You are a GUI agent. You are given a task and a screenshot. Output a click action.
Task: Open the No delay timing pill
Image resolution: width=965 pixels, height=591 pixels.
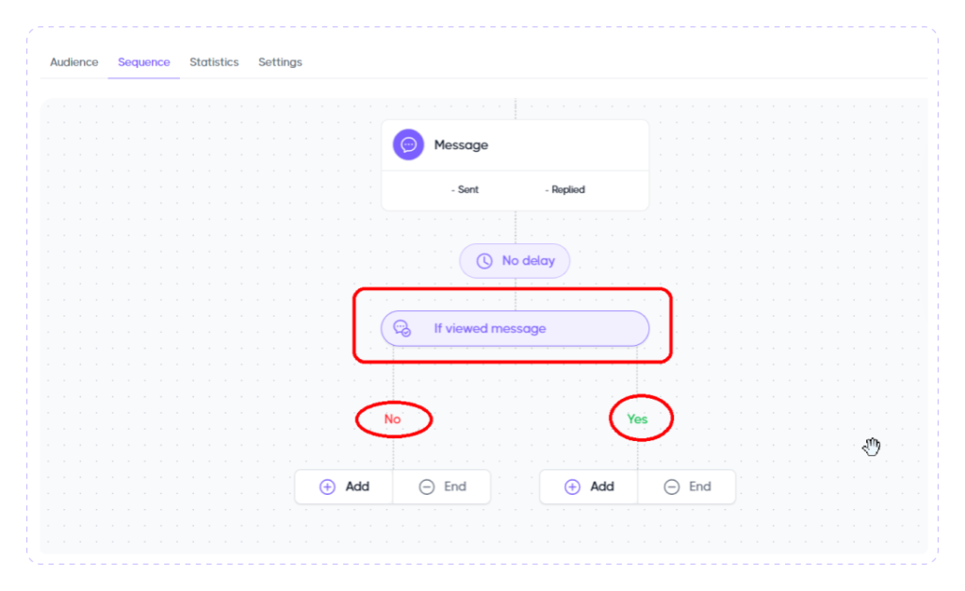[515, 261]
